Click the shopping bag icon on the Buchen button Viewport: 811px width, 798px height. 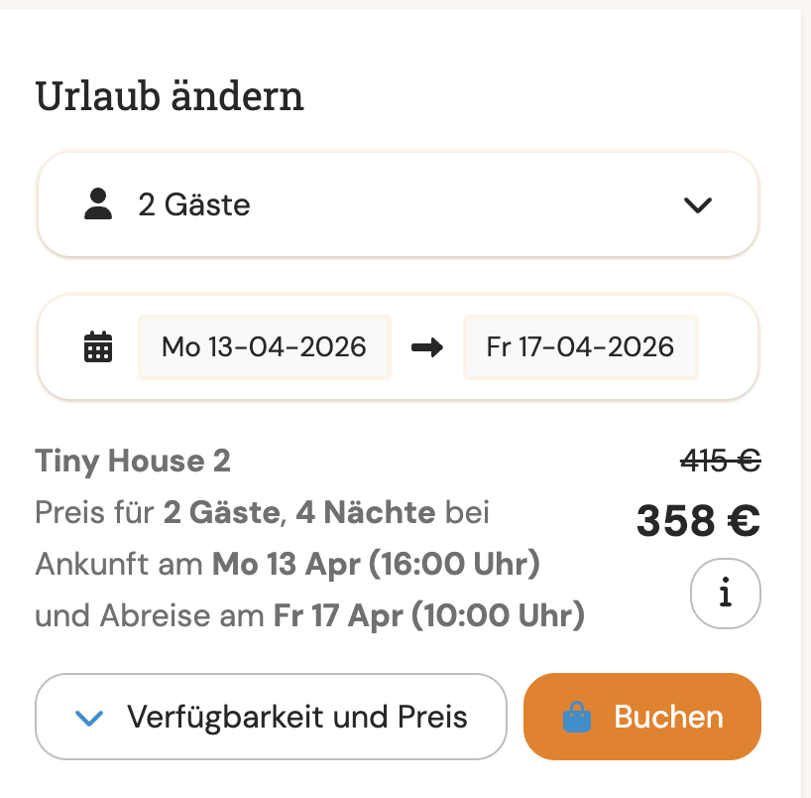tap(576, 717)
